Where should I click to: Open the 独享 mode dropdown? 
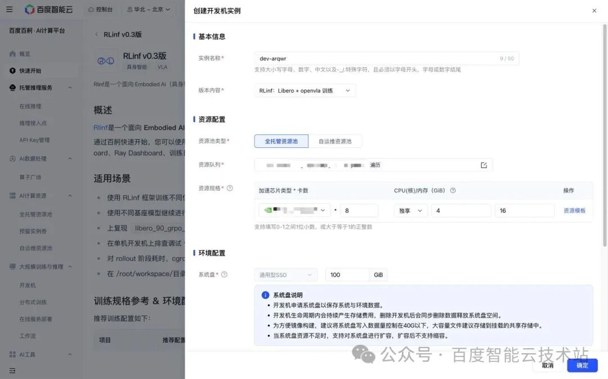coord(411,211)
